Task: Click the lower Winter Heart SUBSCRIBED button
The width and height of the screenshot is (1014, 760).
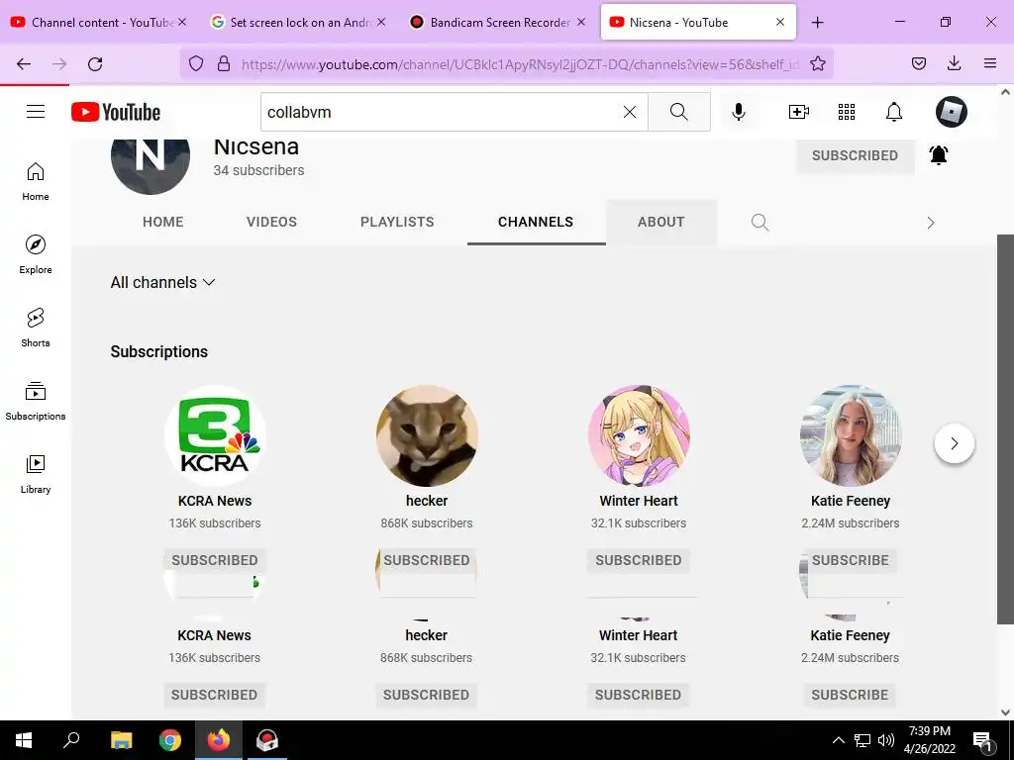Action: tap(639, 695)
